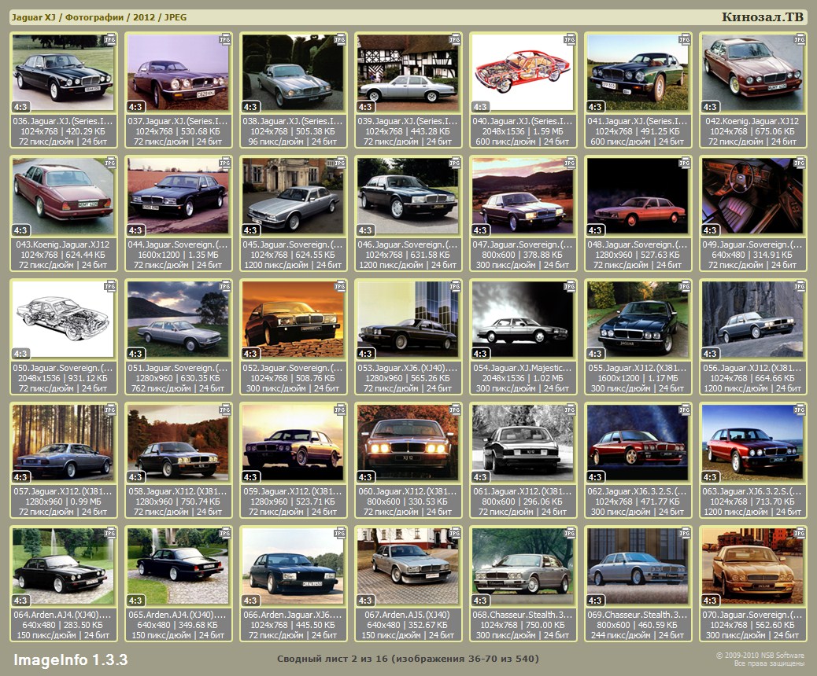This screenshot has width=817, height=676.
Task: Click the ImageInfo 1.3.3 label
Action: pos(70,659)
